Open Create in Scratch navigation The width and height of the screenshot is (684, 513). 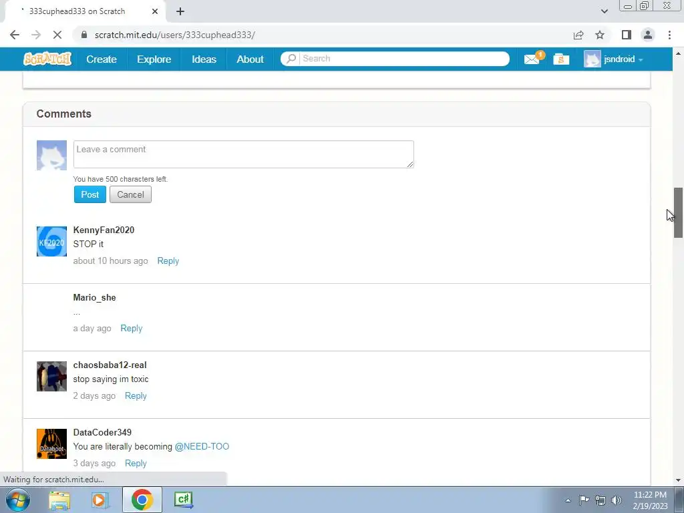(102, 59)
